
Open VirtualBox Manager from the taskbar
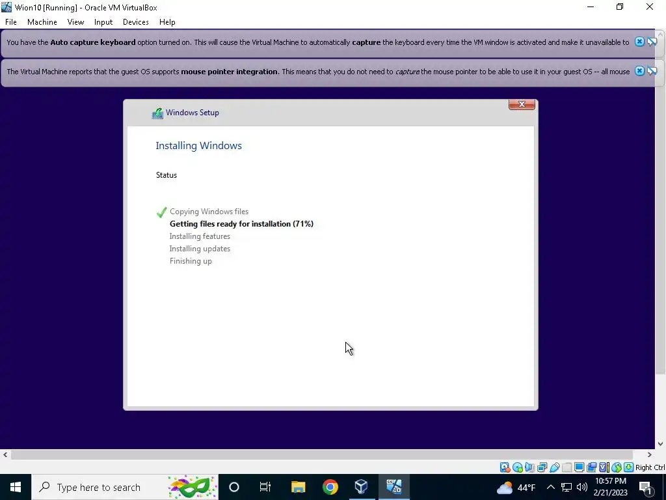point(362,487)
